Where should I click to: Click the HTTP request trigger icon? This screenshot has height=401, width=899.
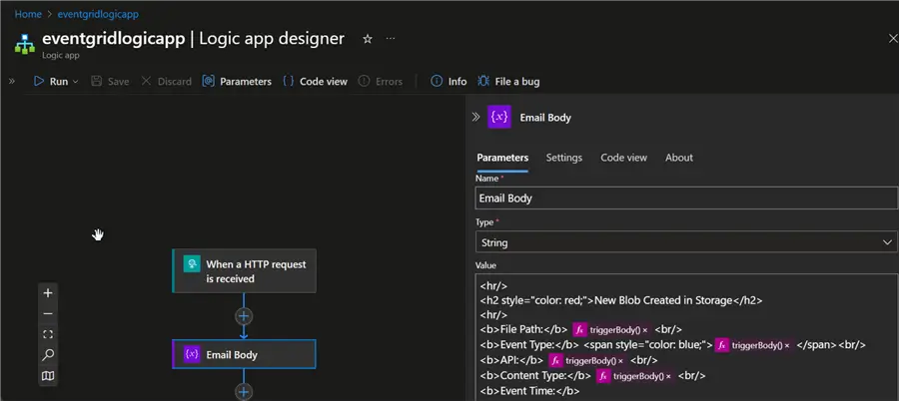[x=192, y=264]
